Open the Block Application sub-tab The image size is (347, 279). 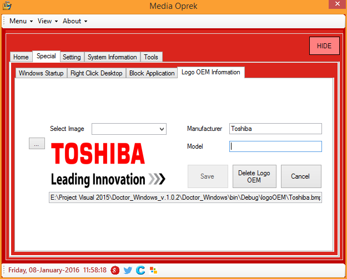click(x=152, y=73)
